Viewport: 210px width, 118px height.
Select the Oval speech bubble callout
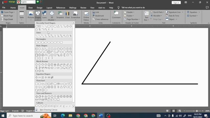(x=43, y=106)
